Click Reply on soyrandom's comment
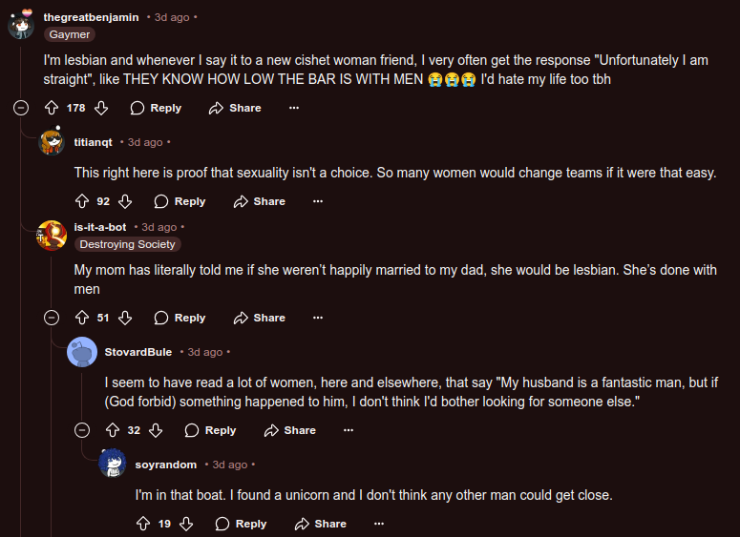The image size is (740, 537). [x=241, y=524]
